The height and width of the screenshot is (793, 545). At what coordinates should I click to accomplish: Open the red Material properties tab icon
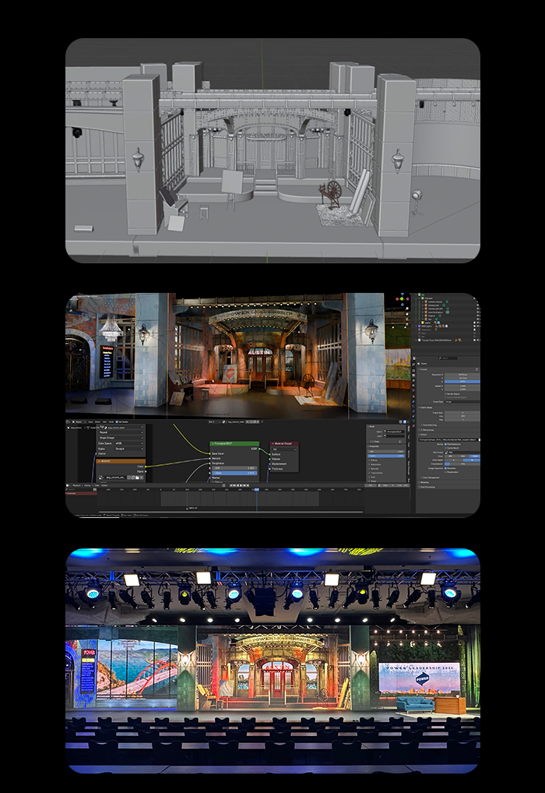(413, 426)
